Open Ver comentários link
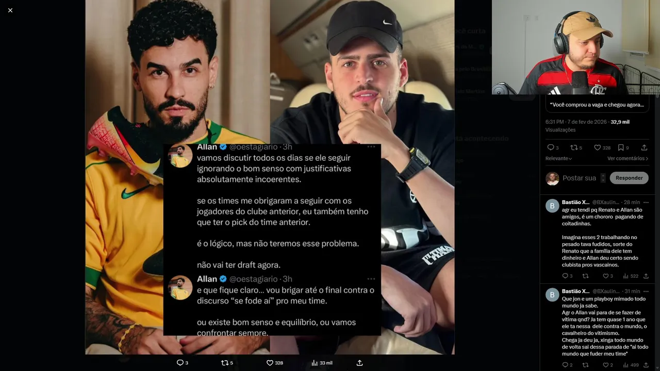 coord(628,158)
